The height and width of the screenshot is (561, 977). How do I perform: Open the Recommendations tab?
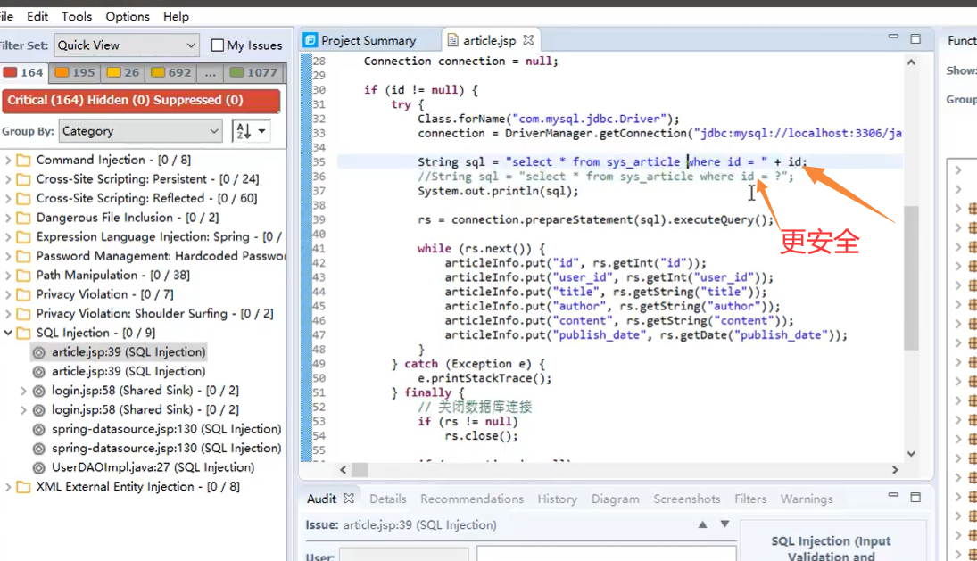pyautogui.click(x=472, y=499)
